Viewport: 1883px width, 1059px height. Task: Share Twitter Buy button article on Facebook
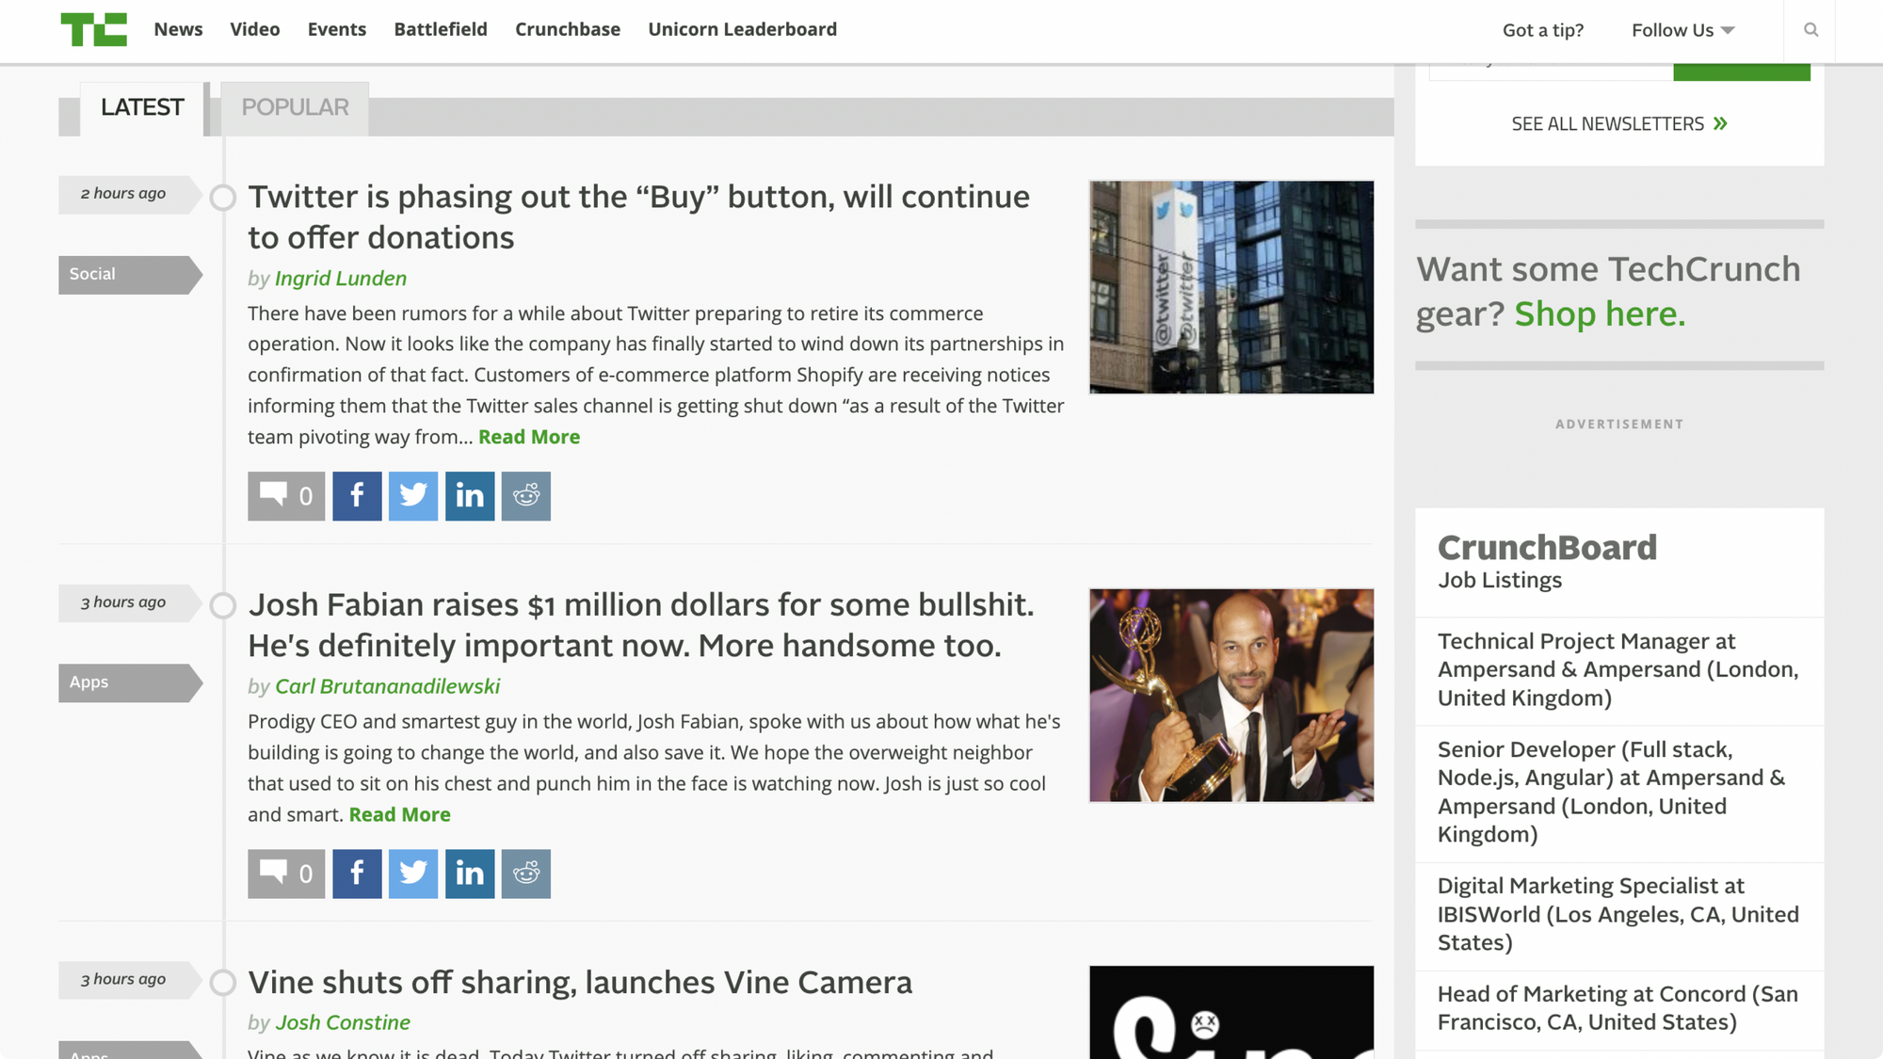(x=357, y=496)
